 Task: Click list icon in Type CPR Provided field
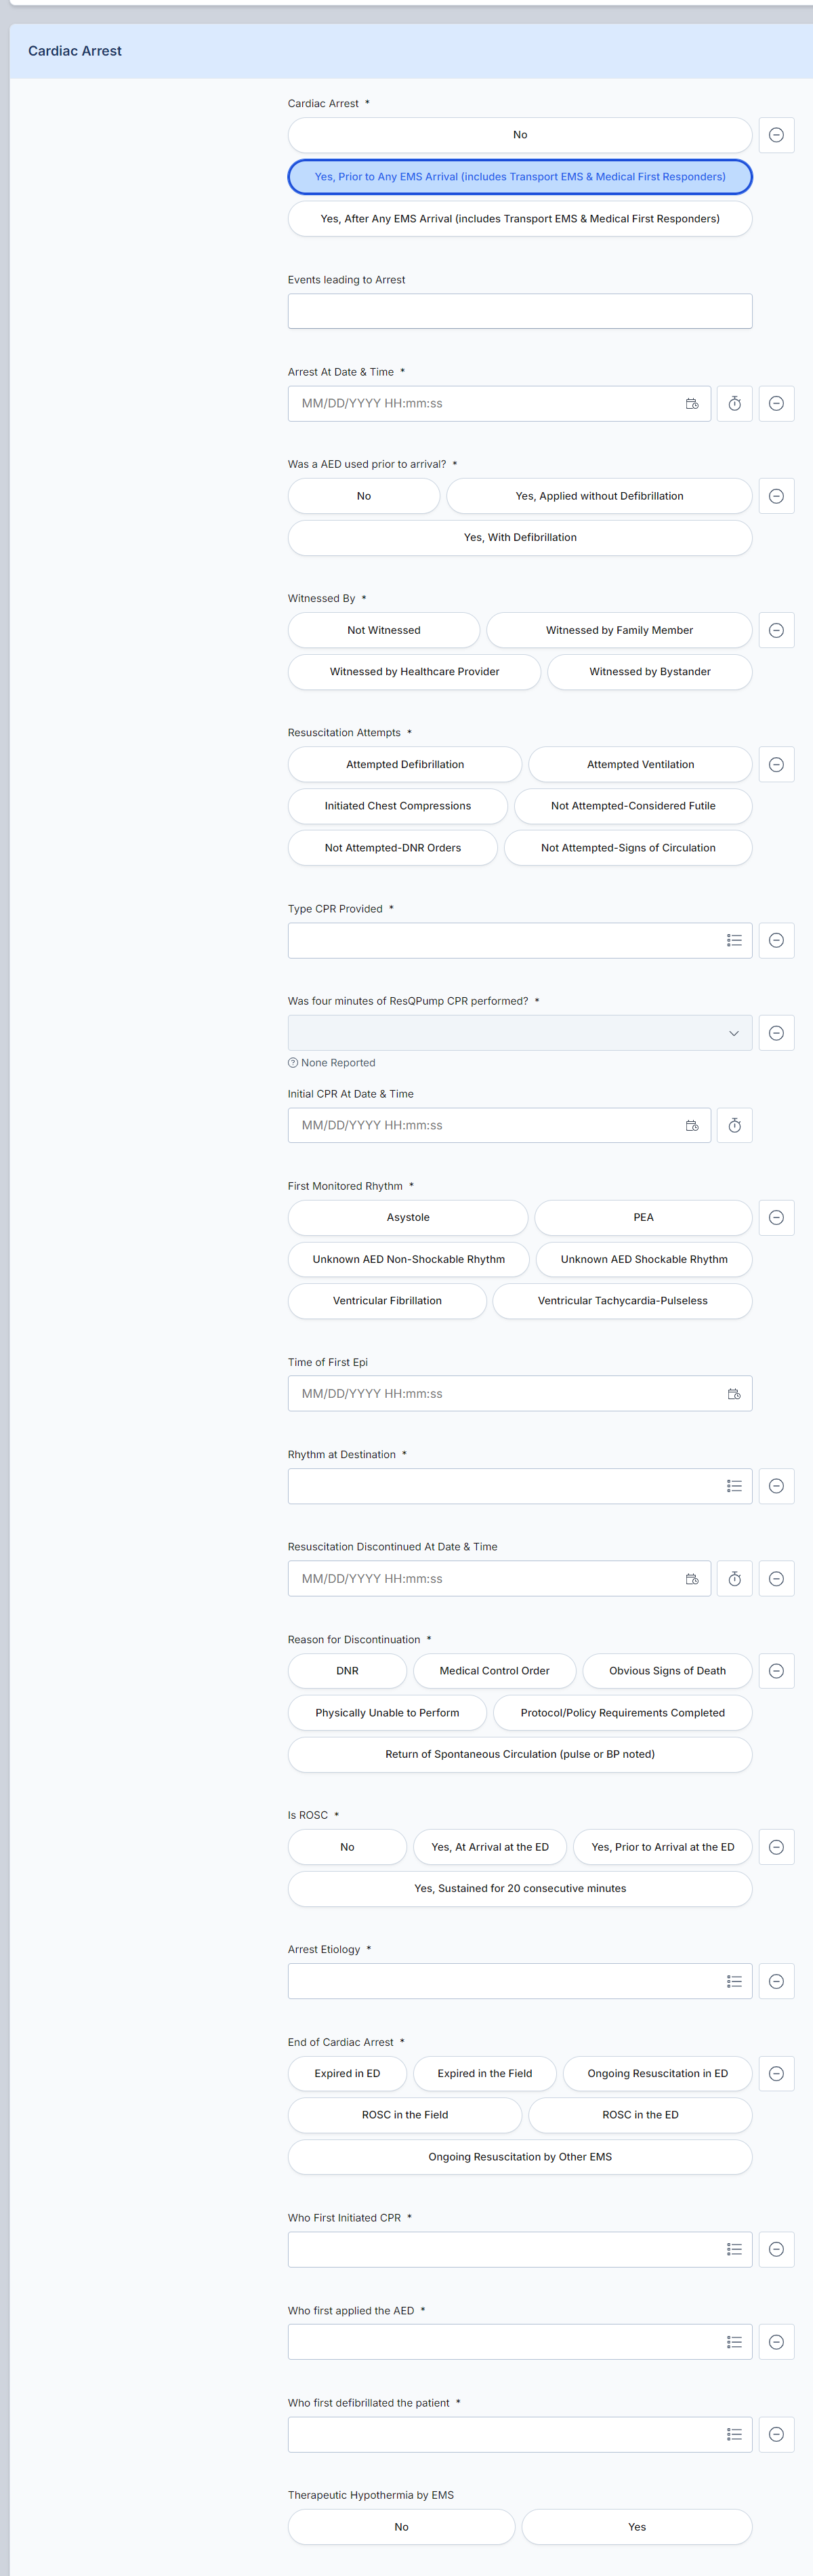click(733, 940)
